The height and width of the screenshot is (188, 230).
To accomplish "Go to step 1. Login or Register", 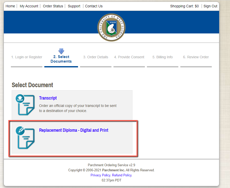I will [27, 57].
